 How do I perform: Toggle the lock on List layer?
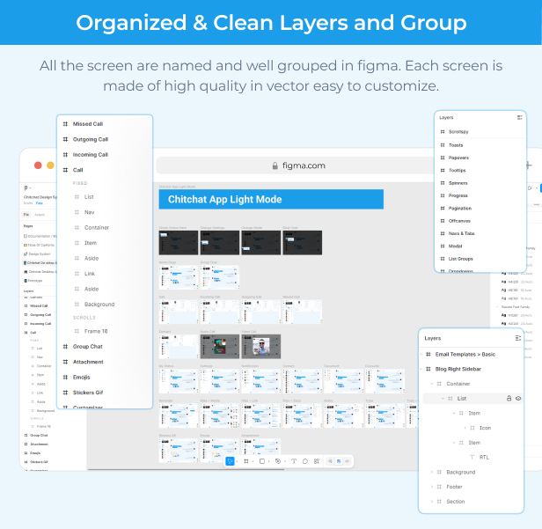pyautogui.click(x=509, y=398)
